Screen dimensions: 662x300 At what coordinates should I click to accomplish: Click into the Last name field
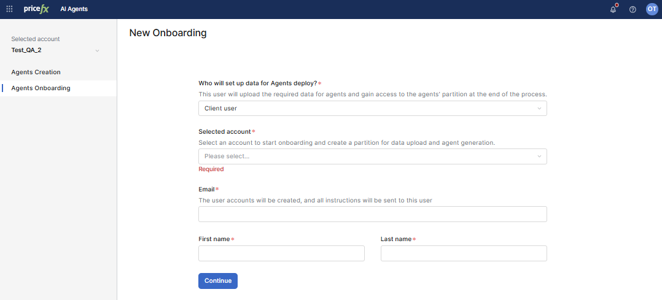click(x=463, y=253)
